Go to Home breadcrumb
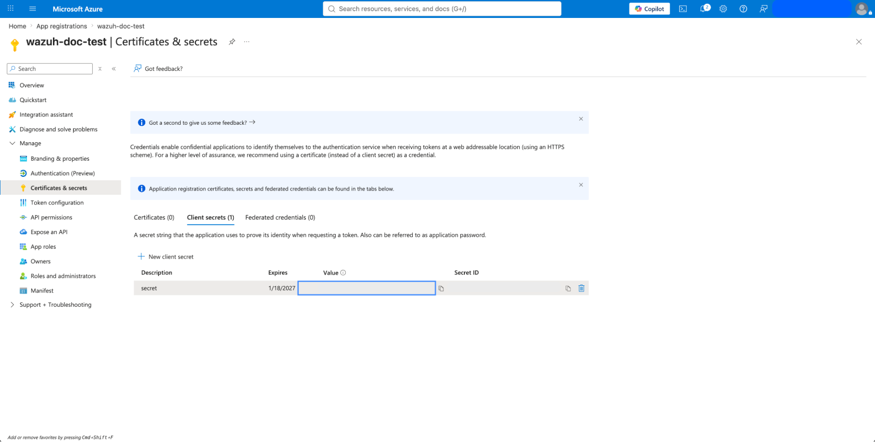Image resolution: width=875 pixels, height=442 pixels. click(17, 26)
